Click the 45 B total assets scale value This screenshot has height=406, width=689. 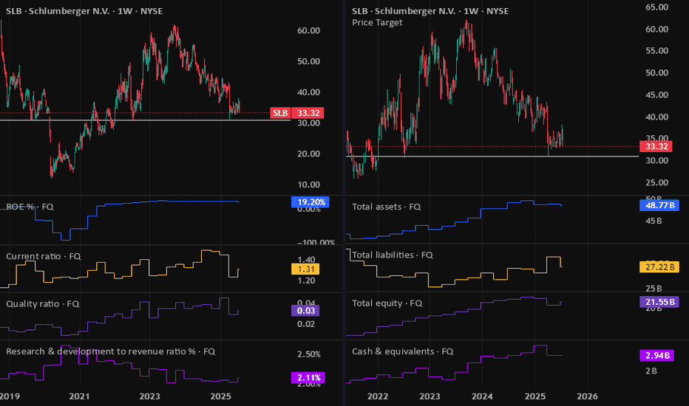(654, 221)
